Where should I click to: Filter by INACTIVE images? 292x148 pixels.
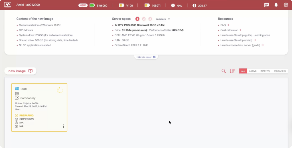click(265, 71)
